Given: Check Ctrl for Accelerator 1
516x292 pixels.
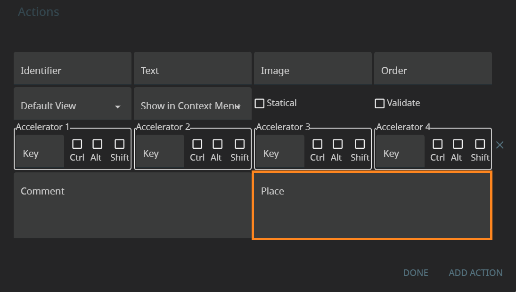Looking at the screenshot, I should click(77, 144).
